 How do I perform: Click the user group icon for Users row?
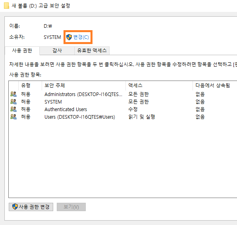point(13,117)
